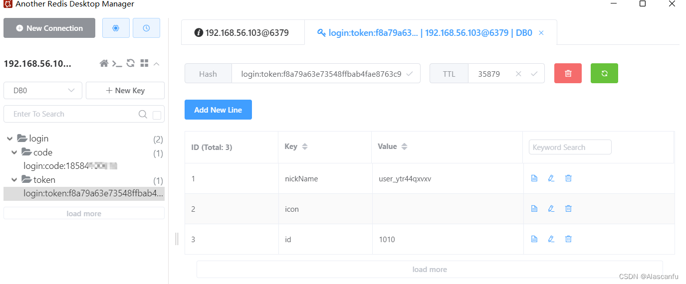Edit the icon row
This screenshot has height=284, width=686.
551,209
